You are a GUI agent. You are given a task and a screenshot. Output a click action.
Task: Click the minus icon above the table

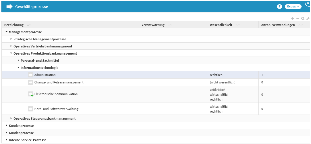click(298, 18)
